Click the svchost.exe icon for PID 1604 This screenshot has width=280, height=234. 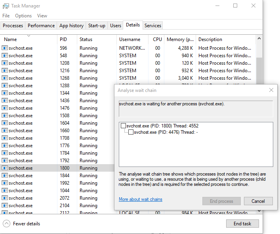(x=5, y=123)
